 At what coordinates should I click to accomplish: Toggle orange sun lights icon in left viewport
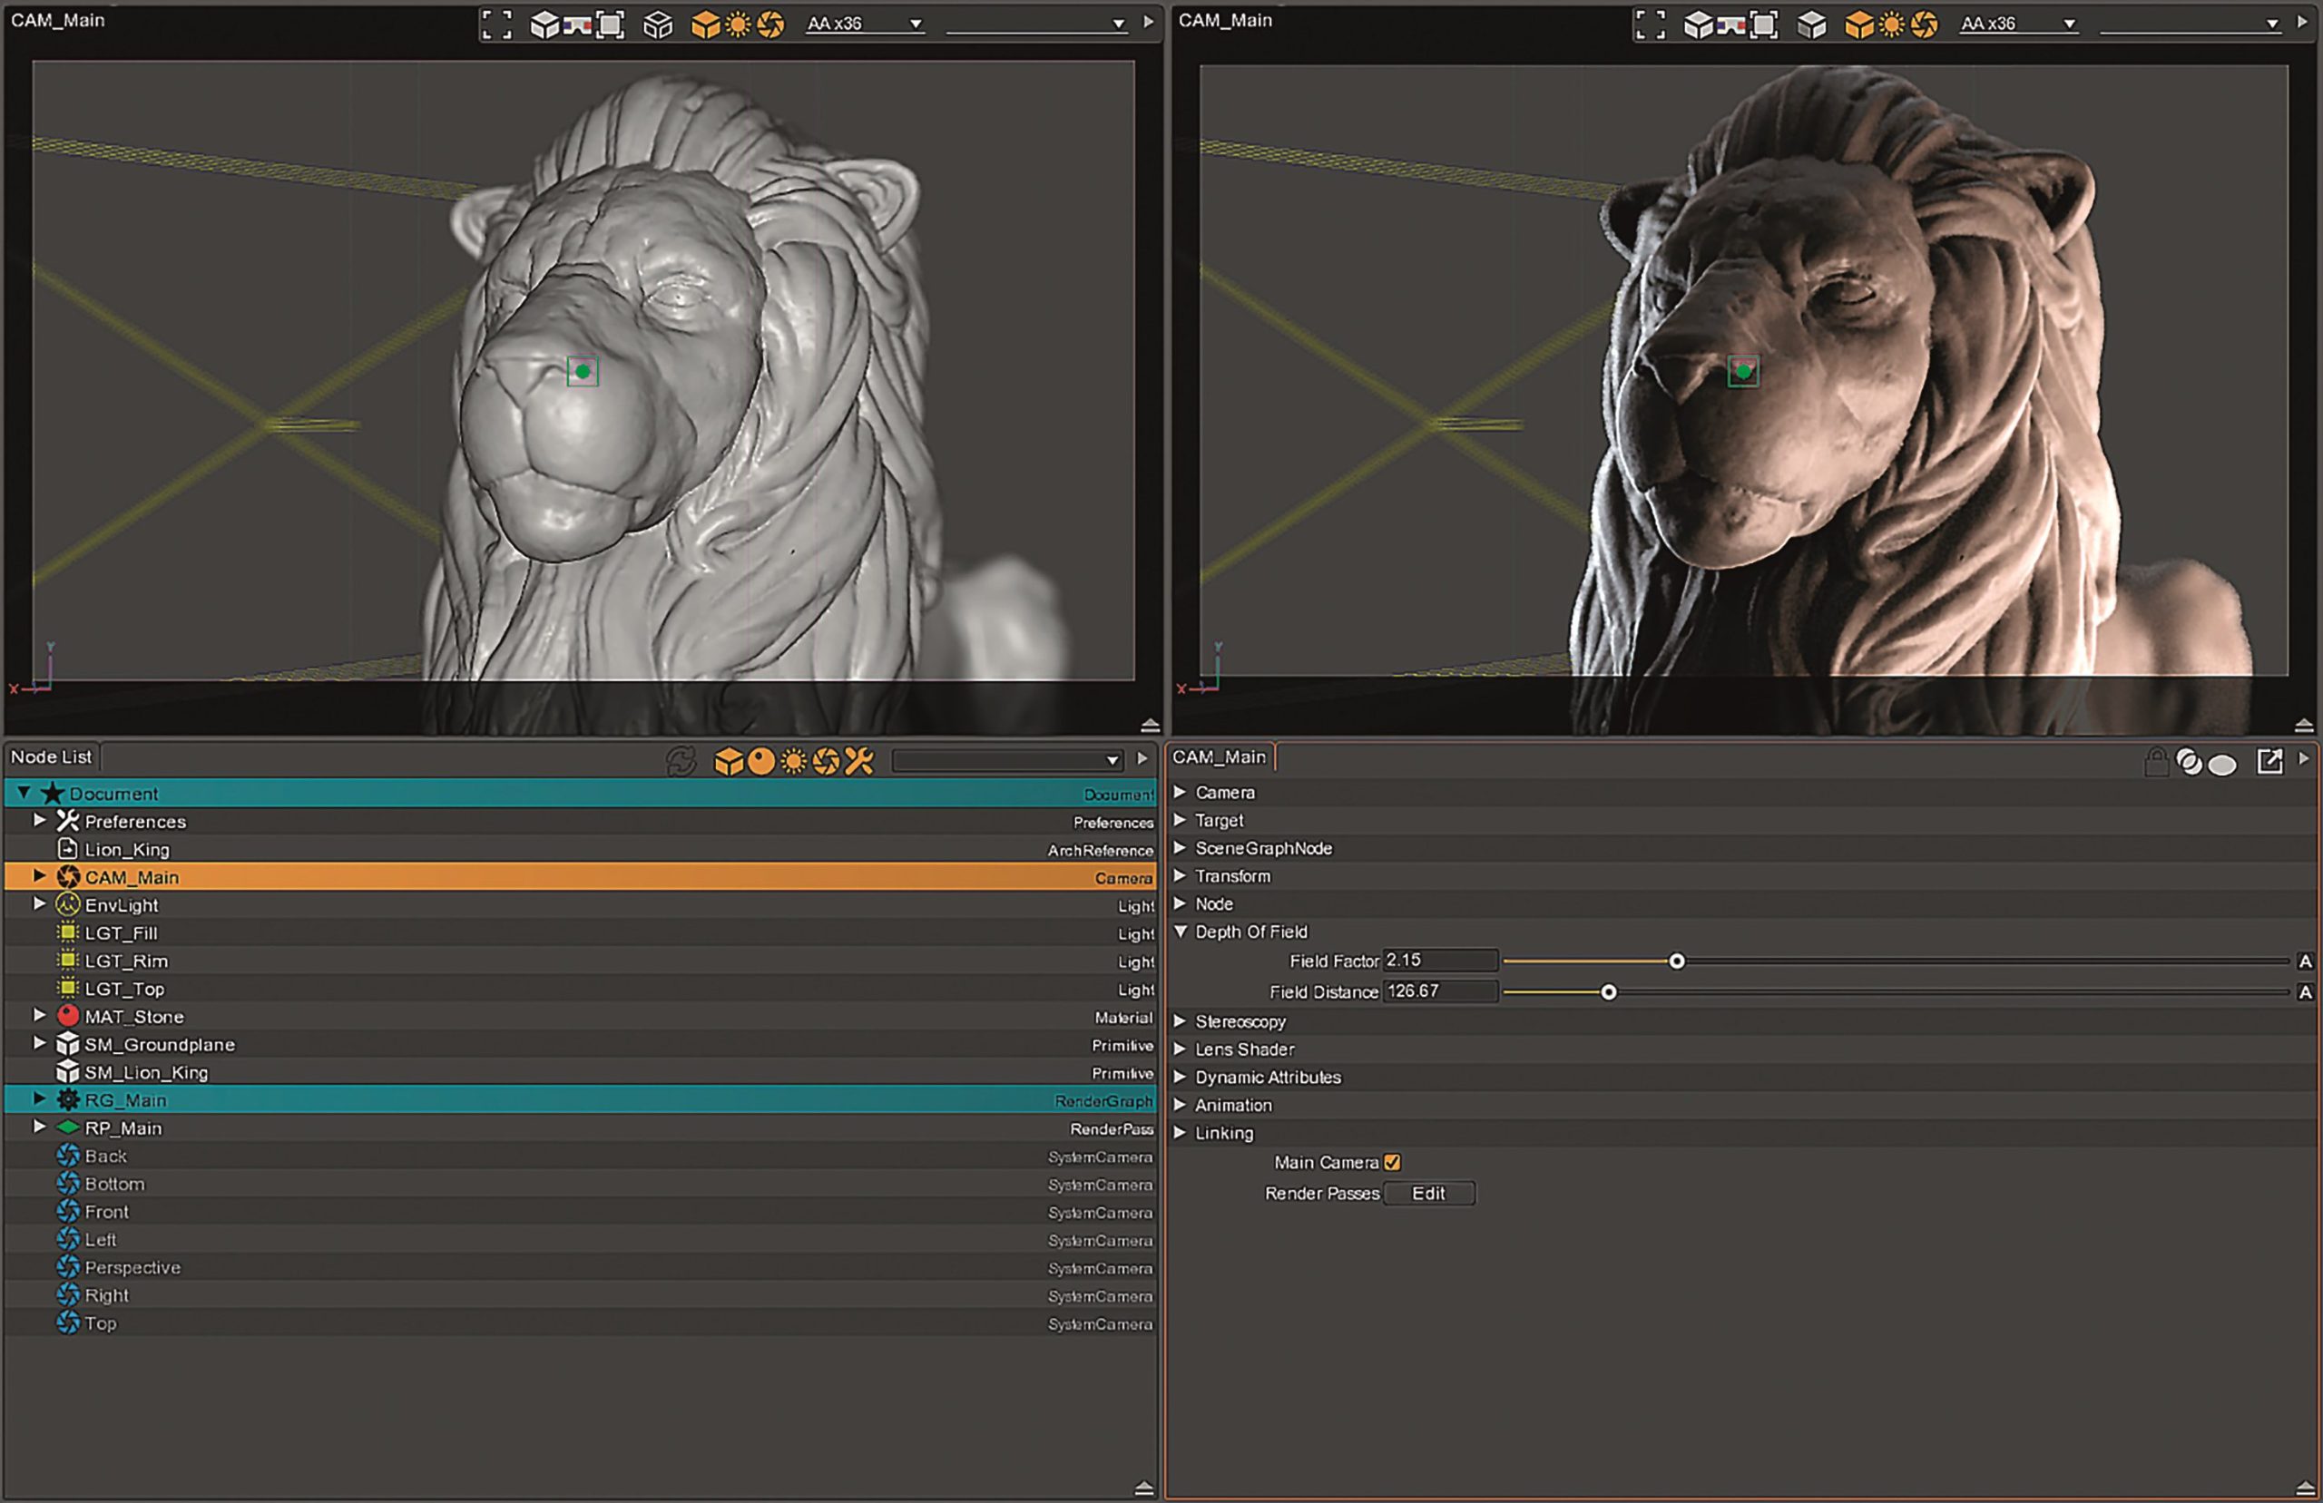738,25
